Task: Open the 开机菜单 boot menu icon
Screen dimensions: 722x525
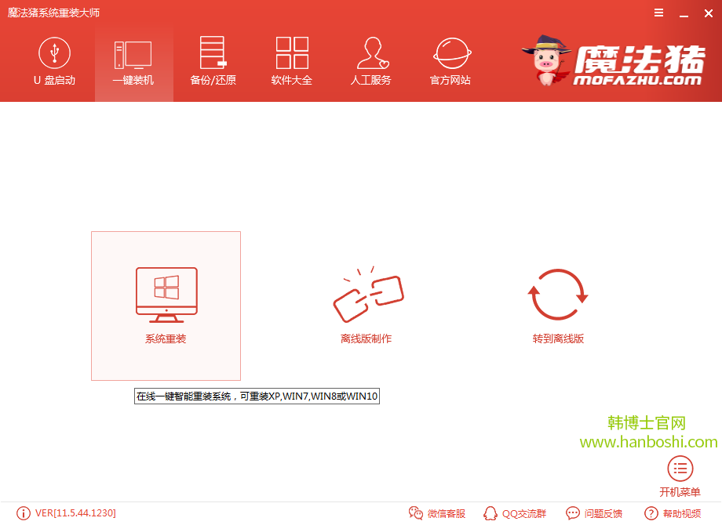Action: click(x=680, y=469)
